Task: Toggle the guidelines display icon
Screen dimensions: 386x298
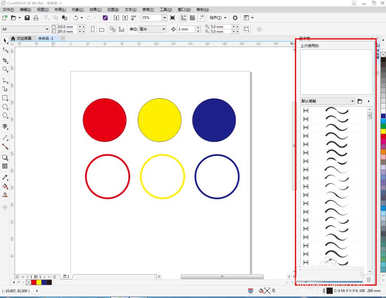Action: 201,18
